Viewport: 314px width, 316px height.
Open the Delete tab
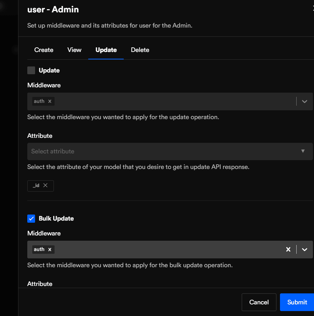[x=140, y=50]
